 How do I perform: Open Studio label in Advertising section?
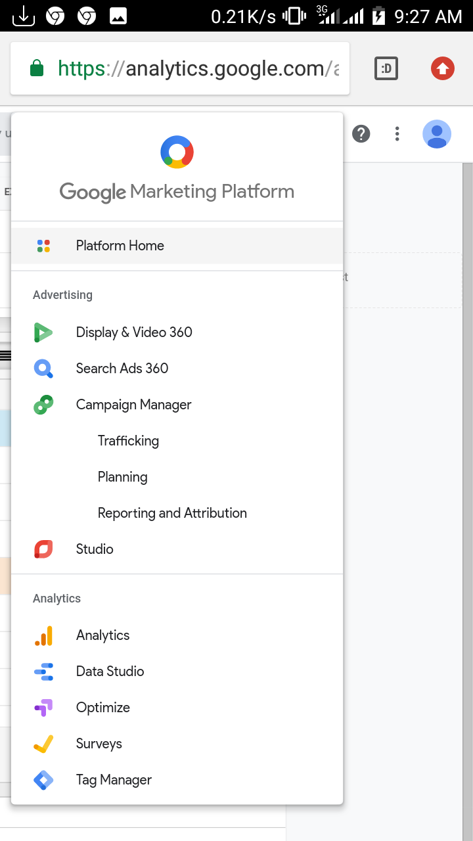click(95, 549)
